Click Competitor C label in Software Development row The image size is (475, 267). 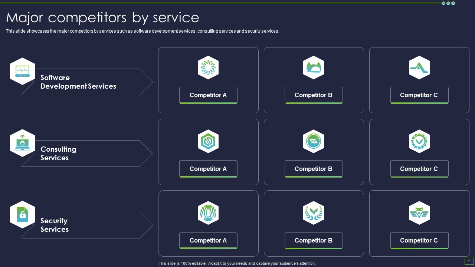click(419, 95)
